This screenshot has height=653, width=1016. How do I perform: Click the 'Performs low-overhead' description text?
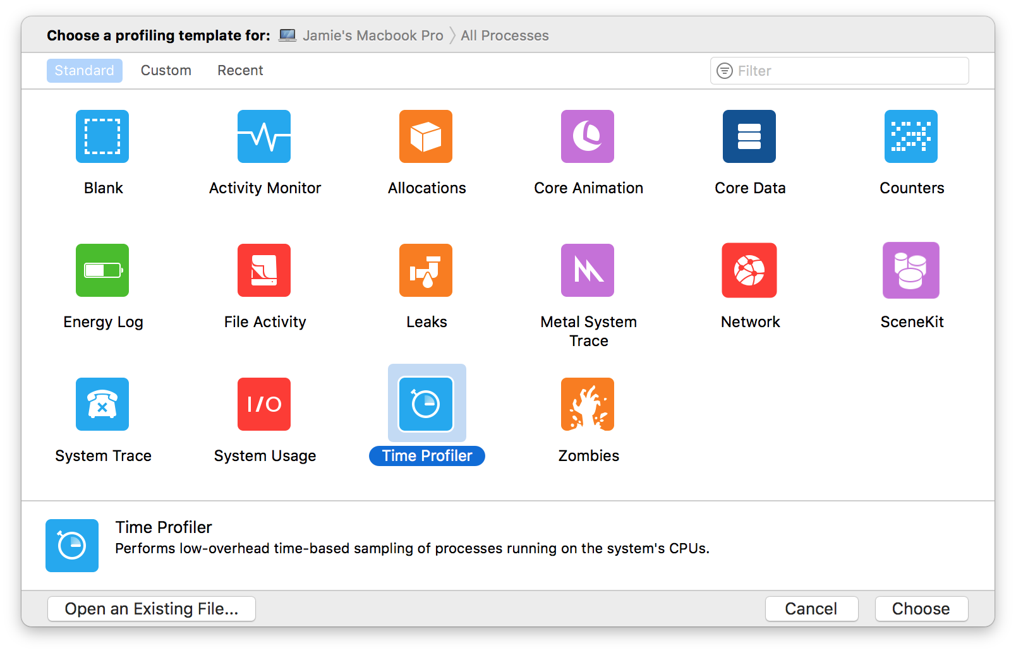pyautogui.click(x=413, y=548)
